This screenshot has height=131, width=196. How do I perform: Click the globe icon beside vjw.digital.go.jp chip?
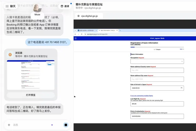[x=78, y=16]
